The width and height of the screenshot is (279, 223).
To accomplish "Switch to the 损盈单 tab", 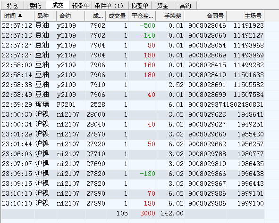I will tap(140, 5).
